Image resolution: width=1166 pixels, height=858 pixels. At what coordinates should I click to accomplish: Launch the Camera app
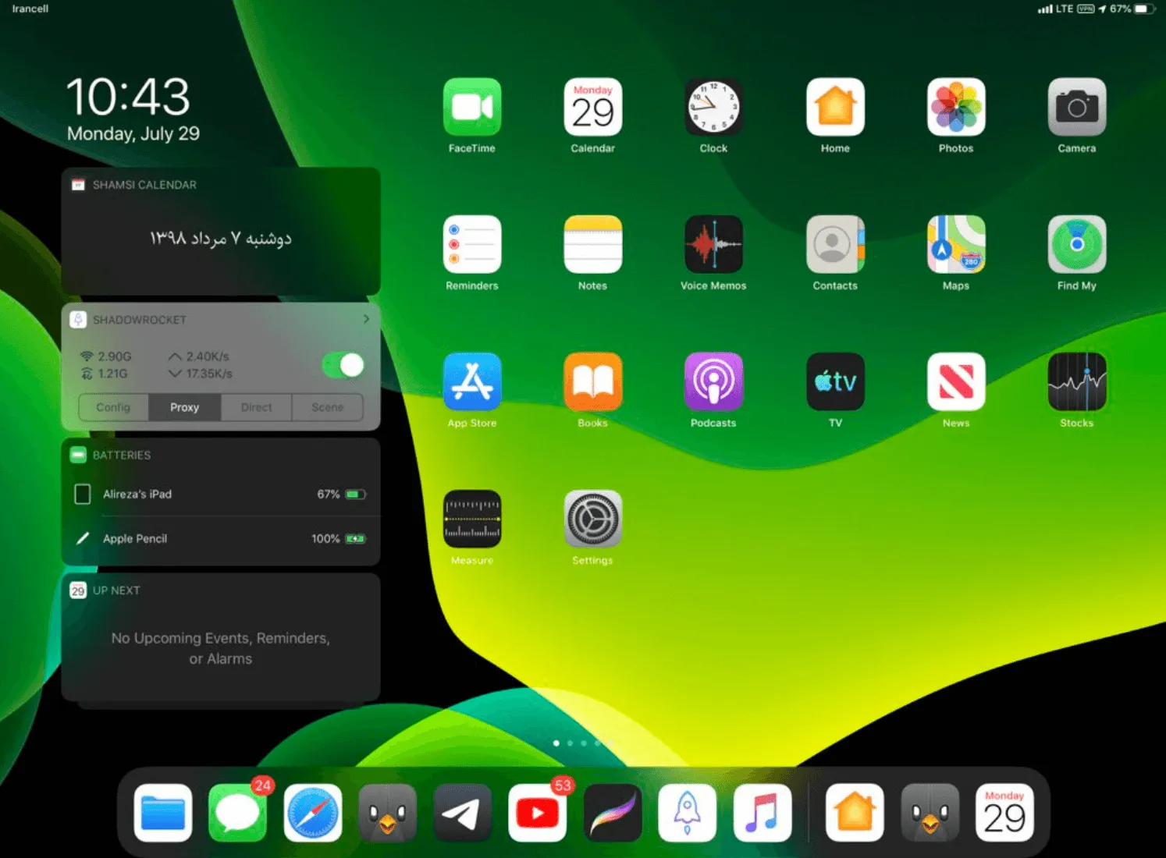[1077, 107]
